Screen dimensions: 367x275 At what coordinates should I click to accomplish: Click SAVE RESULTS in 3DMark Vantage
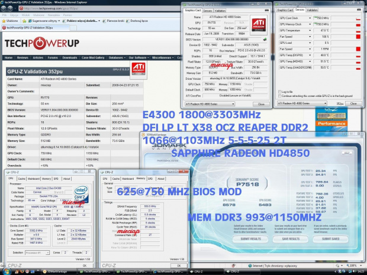tap(291, 239)
